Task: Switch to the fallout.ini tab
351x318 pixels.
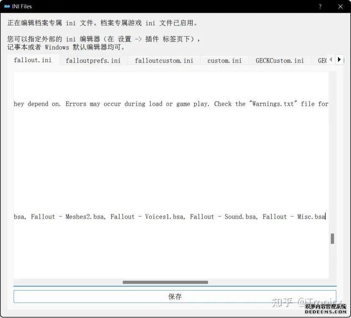Action: click(x=33, y=60)
